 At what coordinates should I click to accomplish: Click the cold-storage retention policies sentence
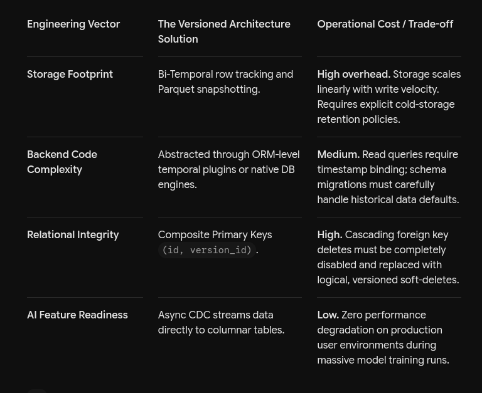386,112
